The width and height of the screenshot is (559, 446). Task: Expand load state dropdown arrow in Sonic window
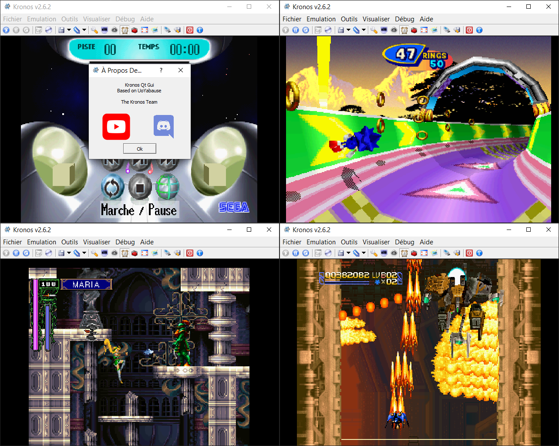pos(364,30)
